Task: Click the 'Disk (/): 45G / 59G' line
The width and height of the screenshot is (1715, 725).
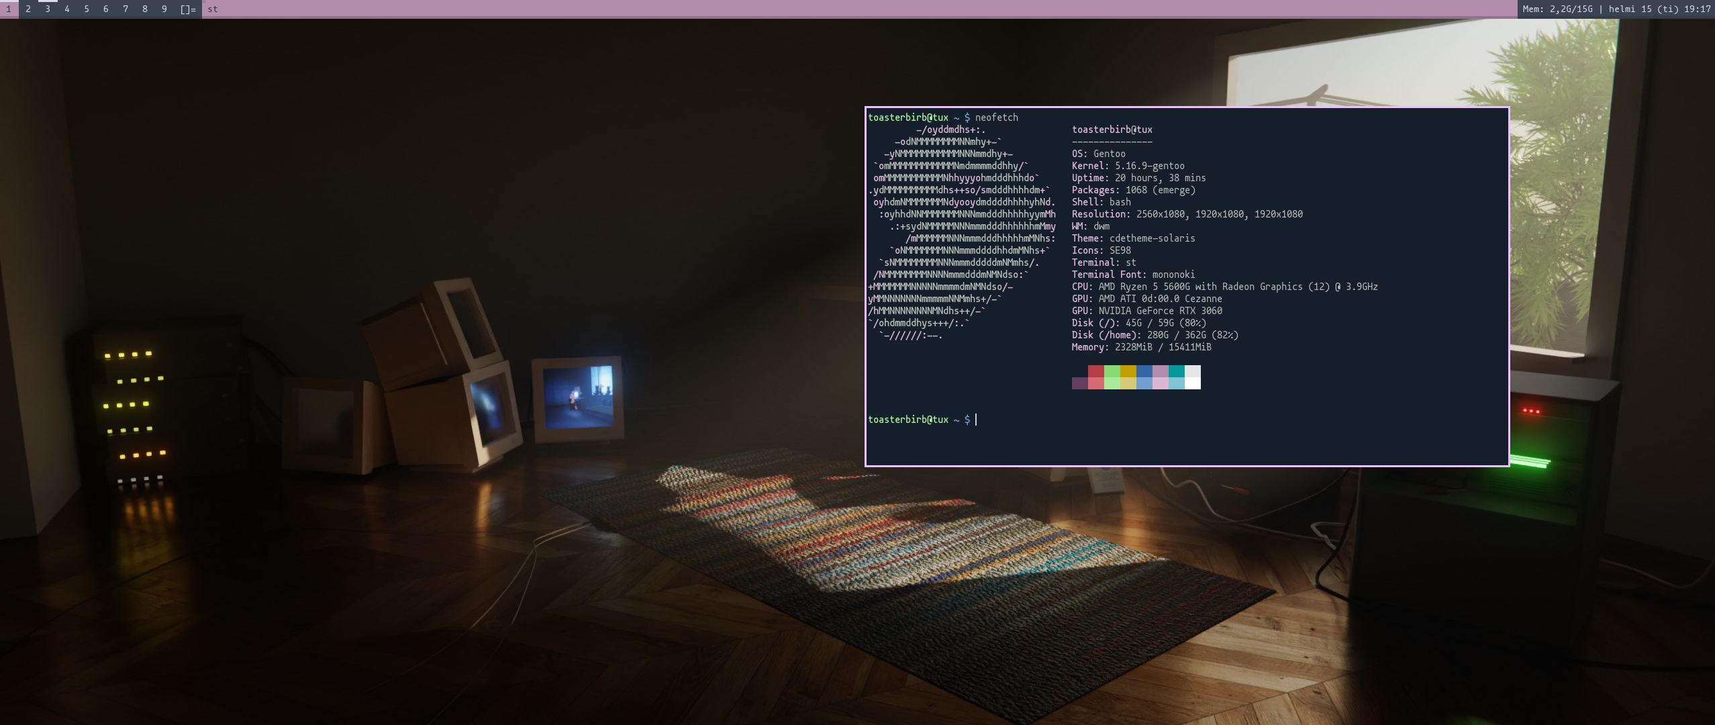Action: tap(1139, 323)
